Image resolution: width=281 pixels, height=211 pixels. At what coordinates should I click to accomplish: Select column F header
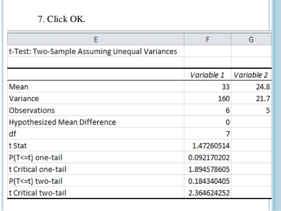coord(207,40)
